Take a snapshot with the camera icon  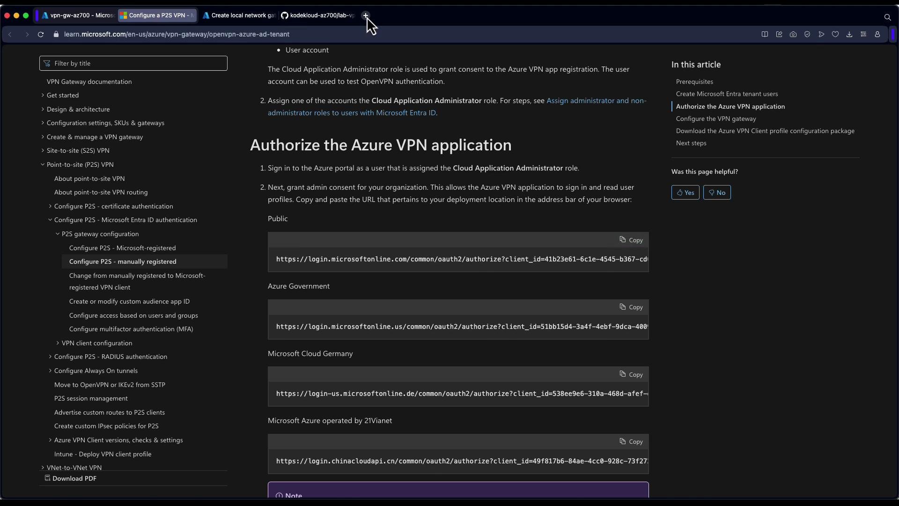coord(793,34)
